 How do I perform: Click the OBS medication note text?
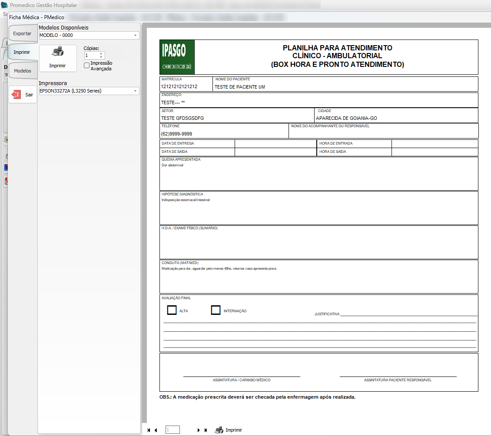pyautogui.click(x=257, y=397)
